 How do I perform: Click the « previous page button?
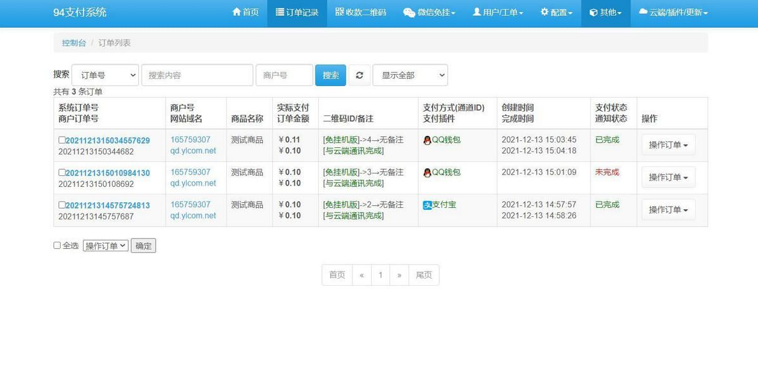click(361, 275)
